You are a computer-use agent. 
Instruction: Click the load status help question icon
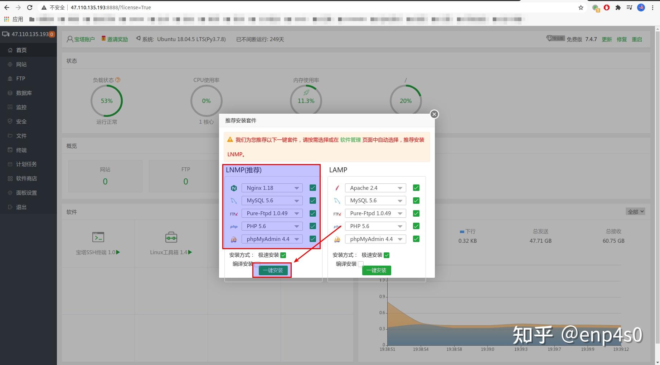[118, 80]
